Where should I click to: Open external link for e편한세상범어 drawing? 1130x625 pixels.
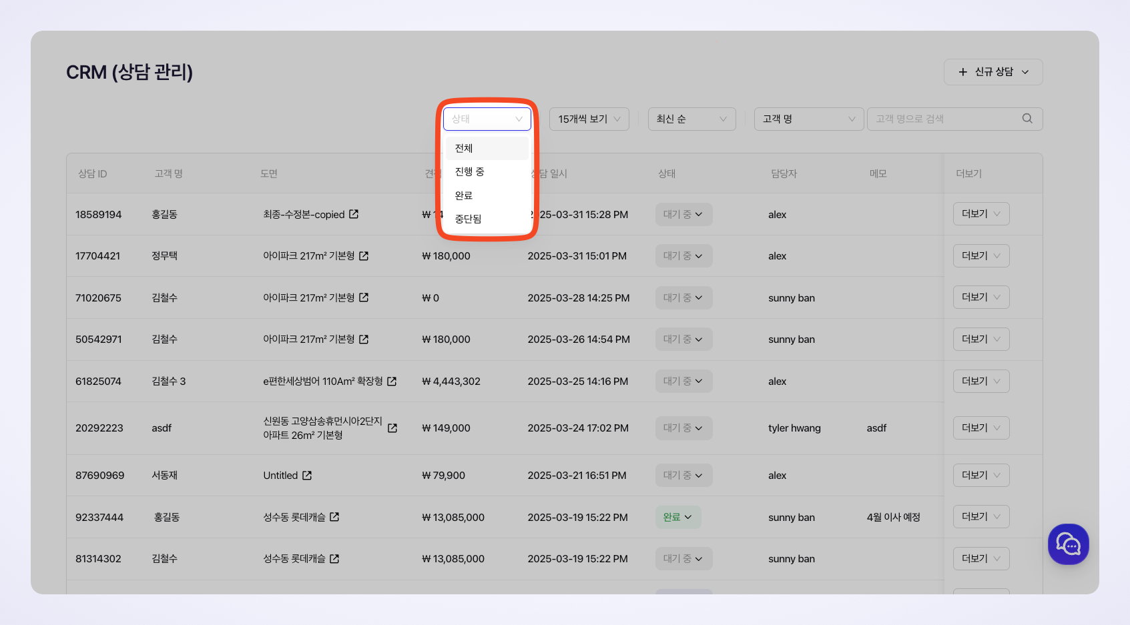point(392,382)
